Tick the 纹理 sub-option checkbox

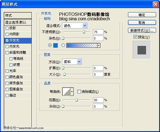pos(11,65)
